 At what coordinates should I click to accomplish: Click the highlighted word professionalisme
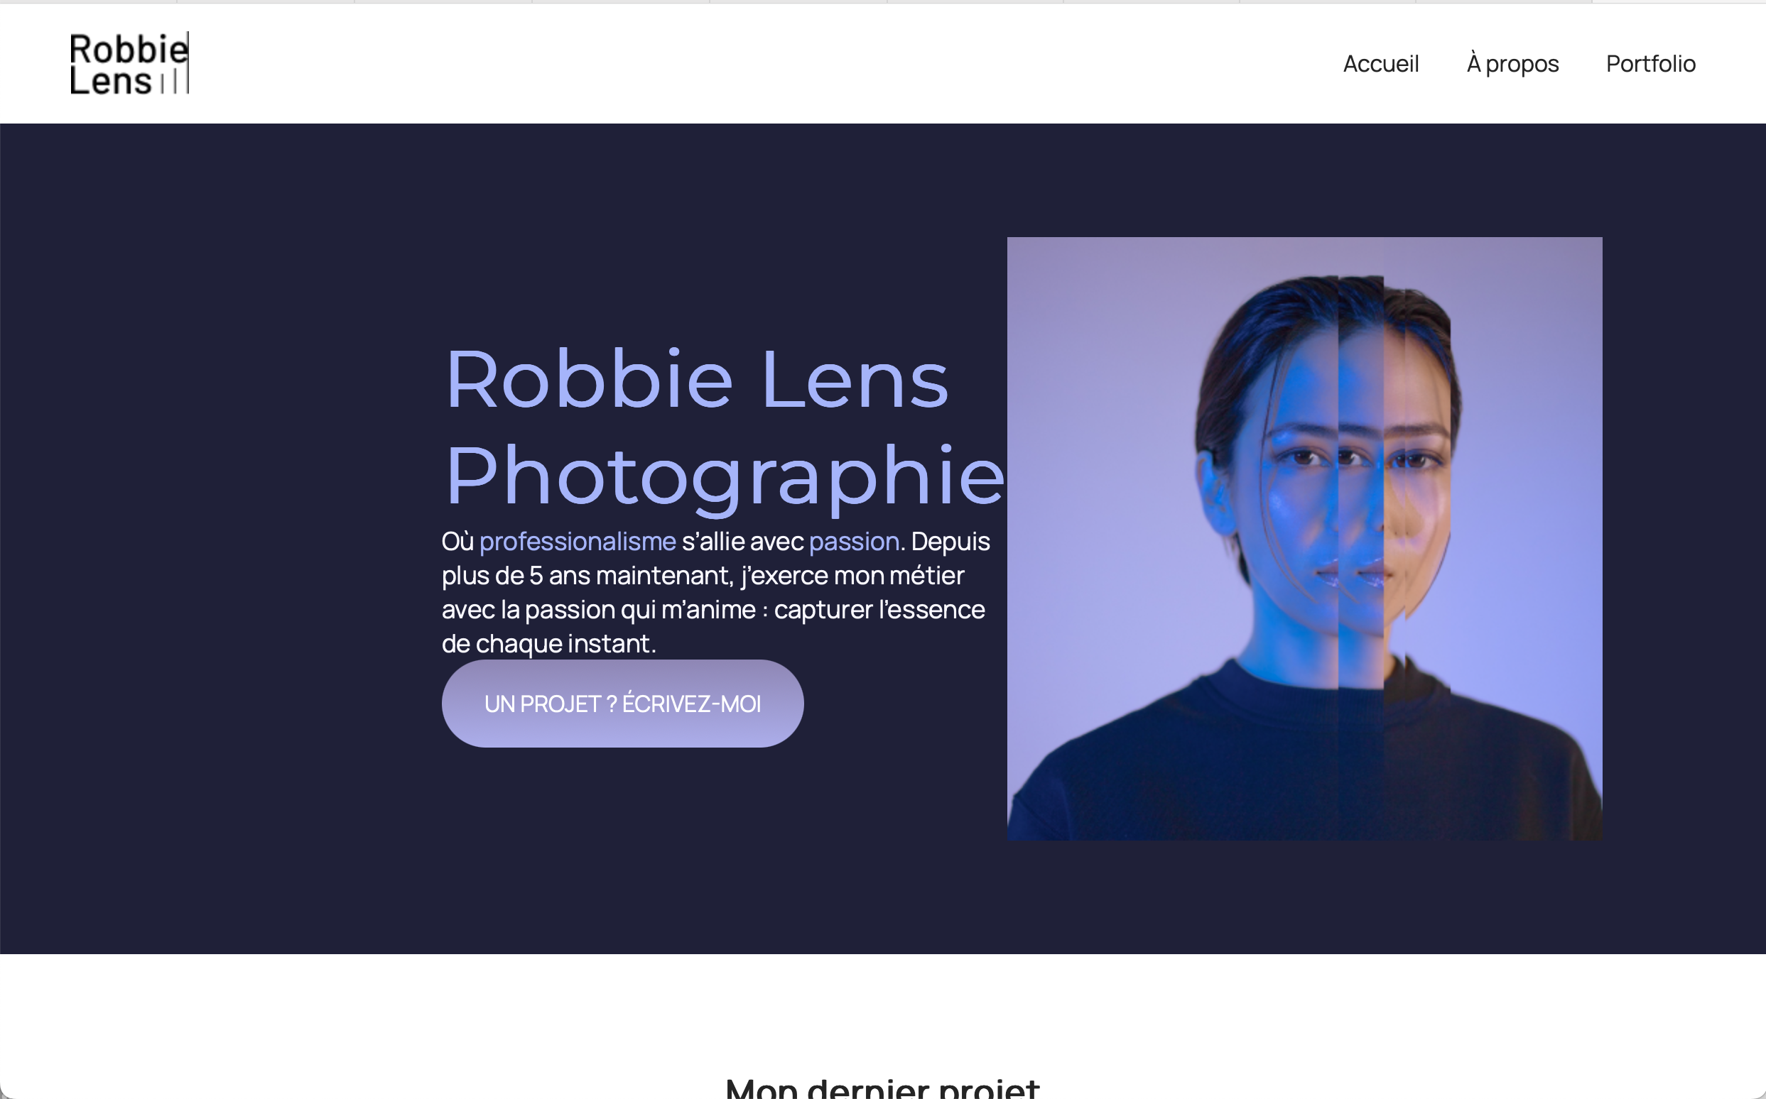coord(578,542)
